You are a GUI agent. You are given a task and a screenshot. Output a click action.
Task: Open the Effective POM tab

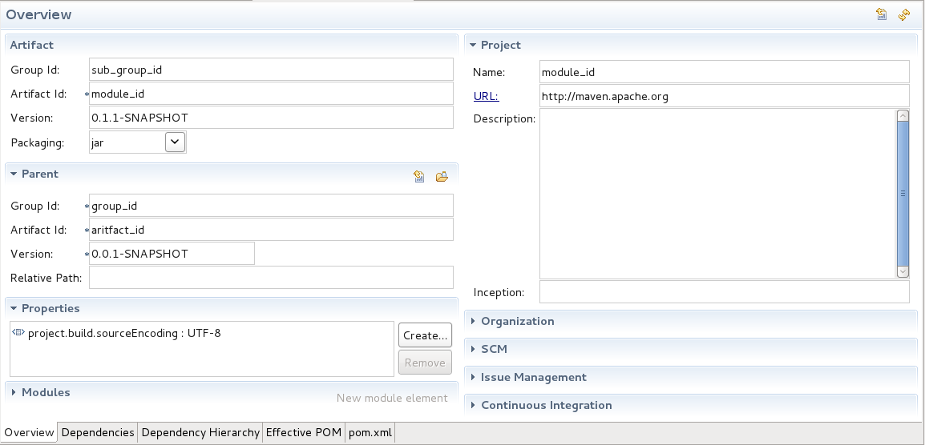point(304,432)
